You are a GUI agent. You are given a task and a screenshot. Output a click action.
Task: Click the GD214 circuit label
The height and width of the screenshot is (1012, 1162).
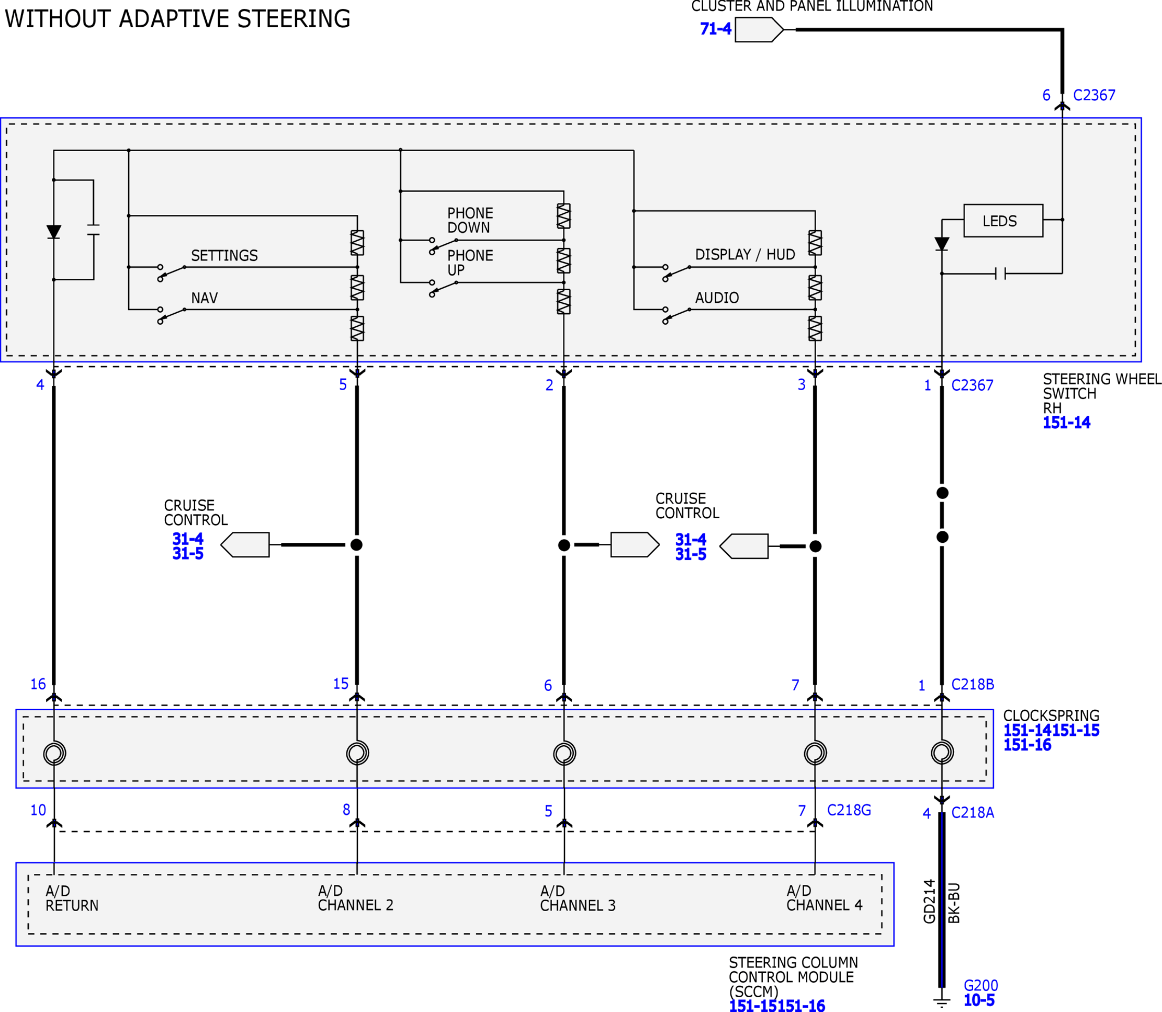point(930,902)
